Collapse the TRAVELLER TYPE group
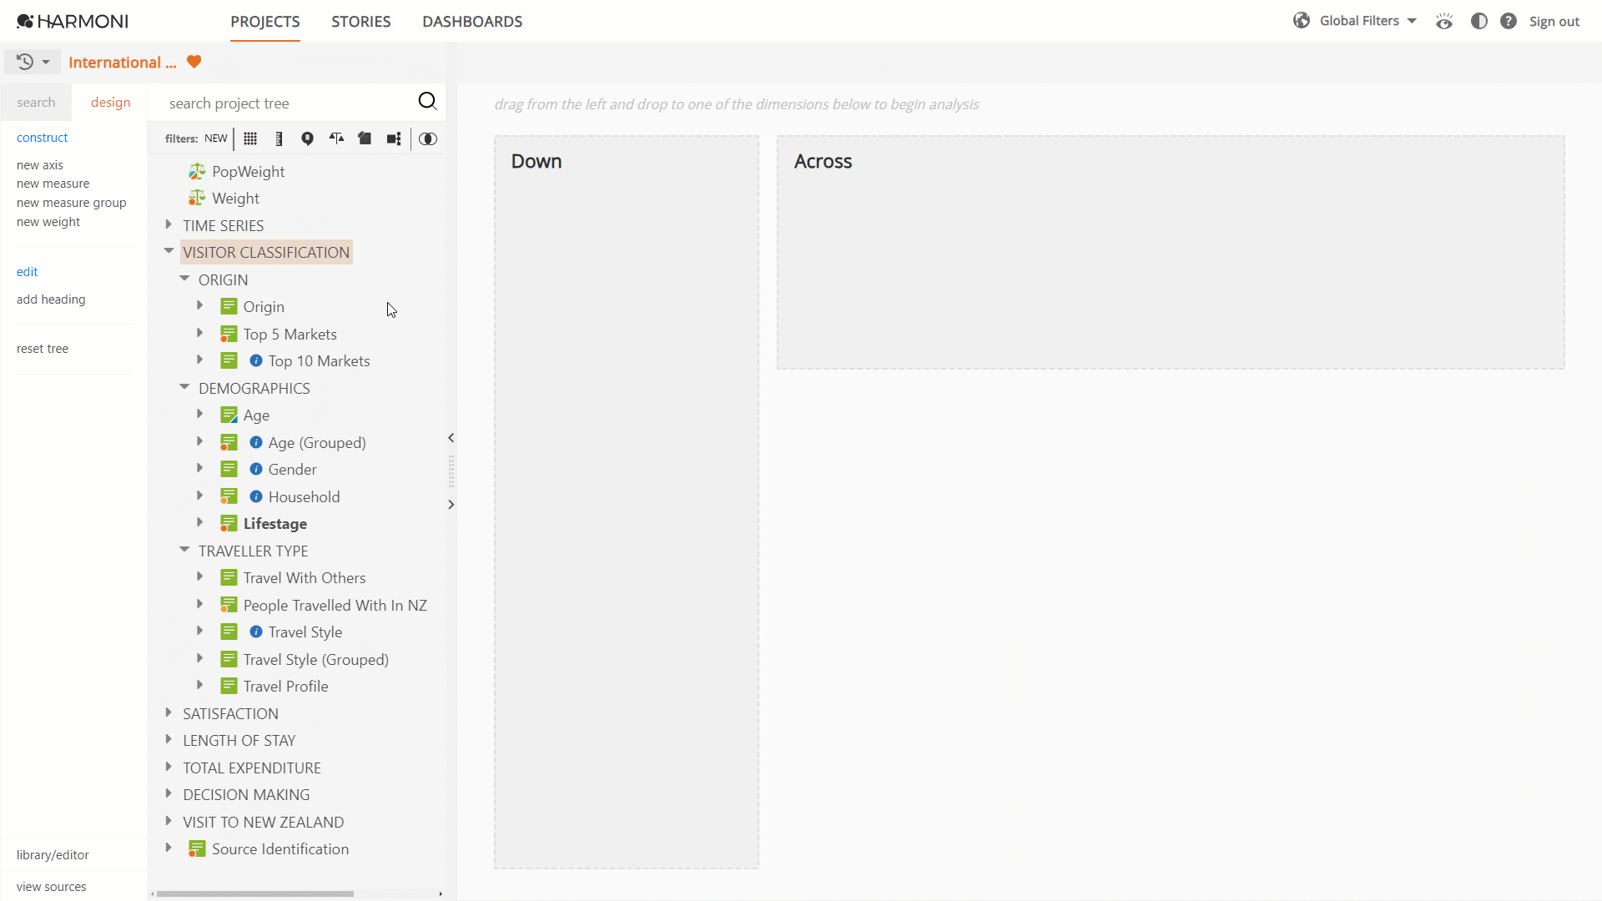Viewport: 1602px width, 901px height. [184, 550]
